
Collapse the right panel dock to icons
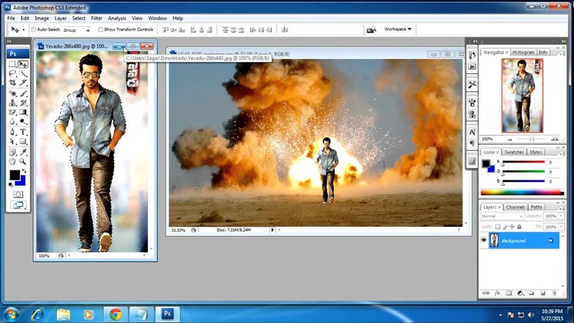(x=564, y=41)
